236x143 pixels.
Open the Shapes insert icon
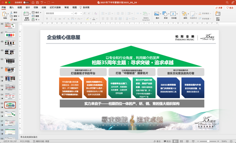coord(165,14)
